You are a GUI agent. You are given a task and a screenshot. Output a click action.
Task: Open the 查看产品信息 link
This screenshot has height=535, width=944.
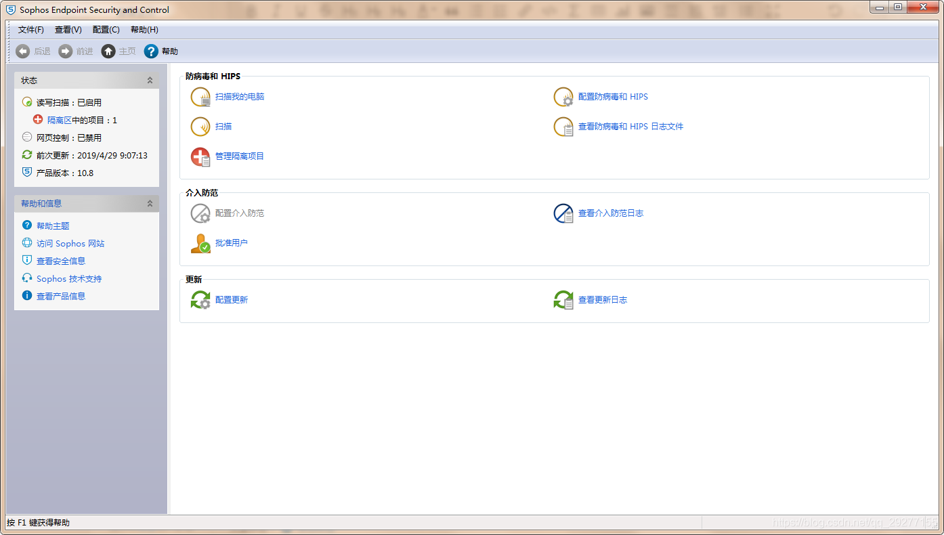(x=61, y=297)
